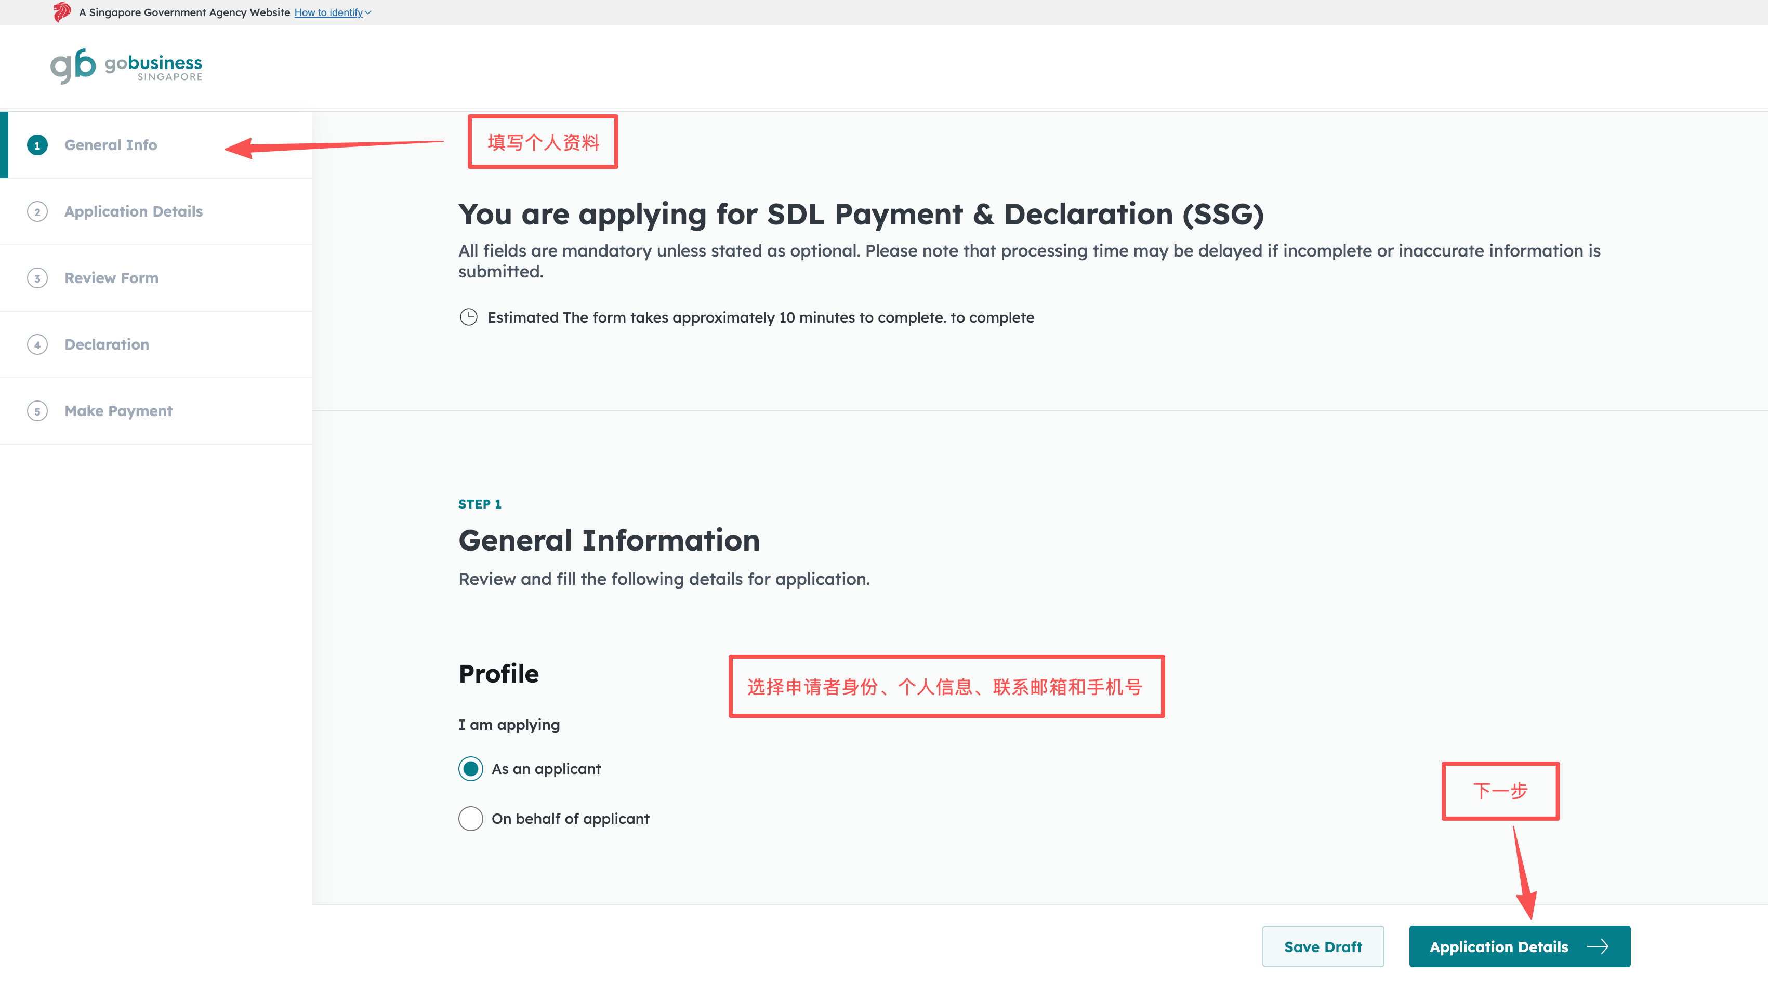Click the step 1 numbered circle
The width and height of the screenshot is (1768, 988).
[37, 145]
